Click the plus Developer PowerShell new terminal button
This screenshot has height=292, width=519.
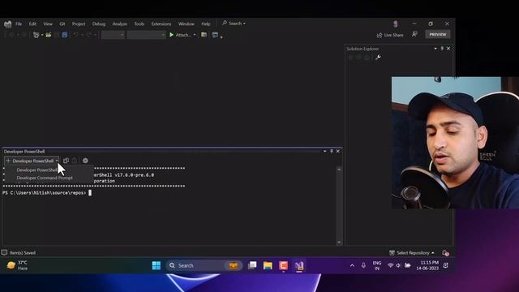pyautogui.click(x=29, y=161)
